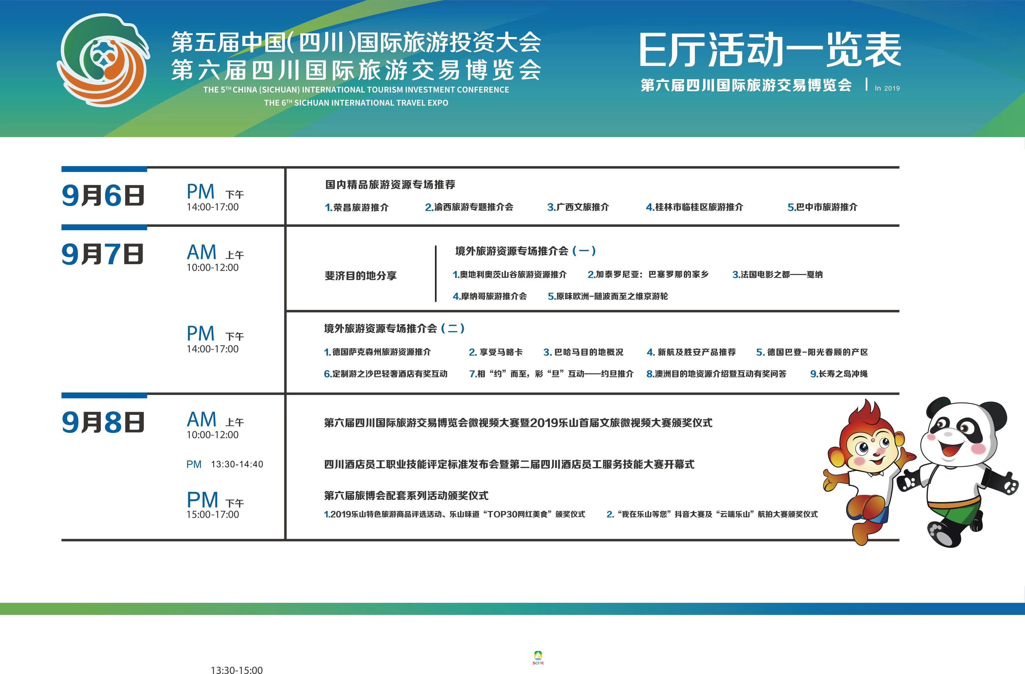Select the heading '第六届旅博会配套系列活动颁奖仪式'
Image resolution: width=1025 pixels, height=674 pixels.
406,495
